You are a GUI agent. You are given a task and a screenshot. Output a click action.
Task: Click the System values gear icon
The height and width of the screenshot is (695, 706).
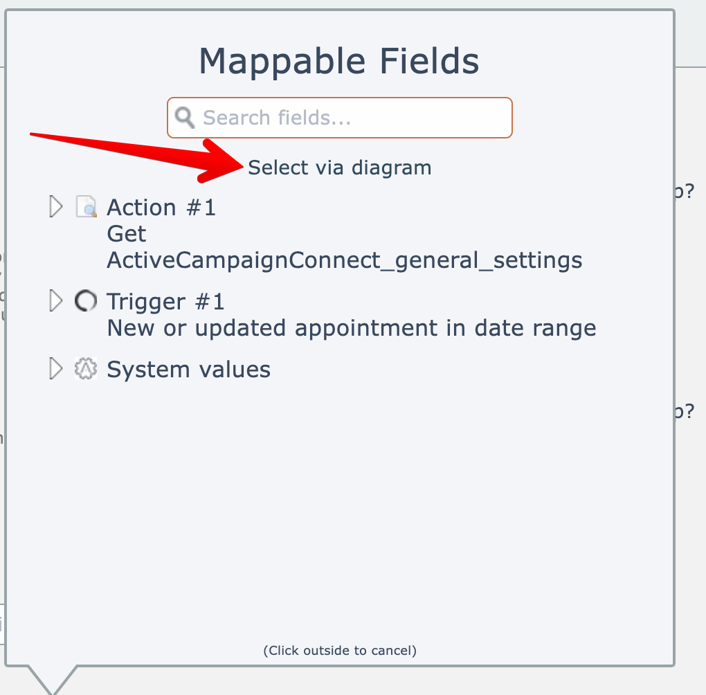tap(85, 369)
